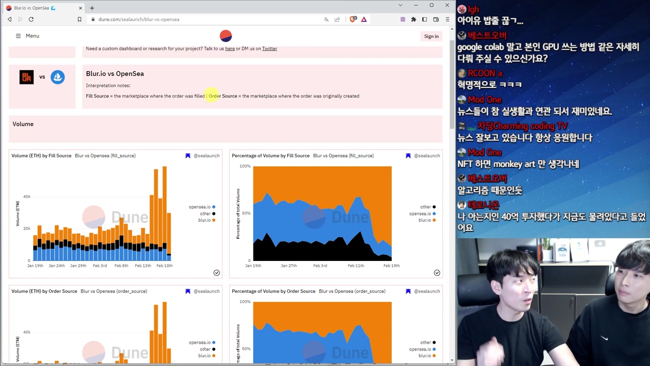Click the 'Feb 19th' axis label

pos(392,266)
